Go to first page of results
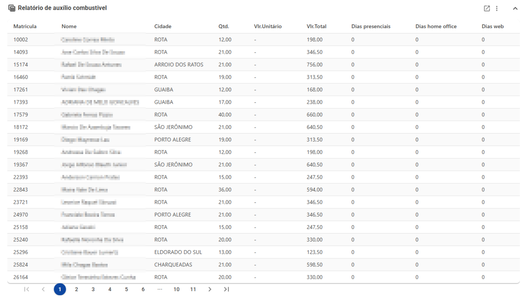The height and width of the screenshot is (298, 523). pyautogui.click(x=26, y=289)
